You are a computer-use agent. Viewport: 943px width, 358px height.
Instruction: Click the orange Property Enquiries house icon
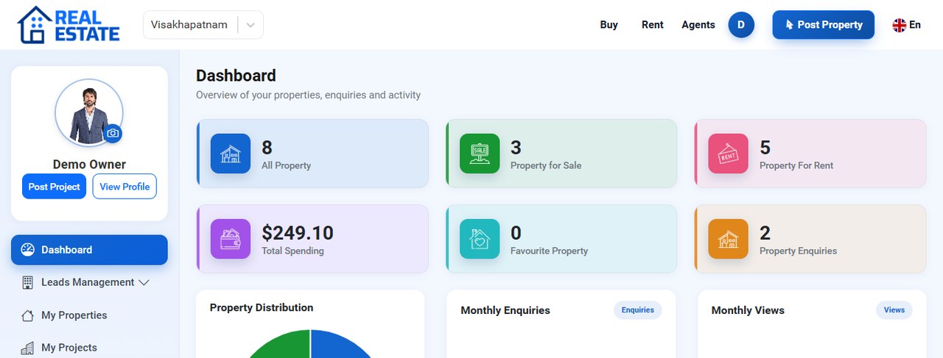[728, 239]
